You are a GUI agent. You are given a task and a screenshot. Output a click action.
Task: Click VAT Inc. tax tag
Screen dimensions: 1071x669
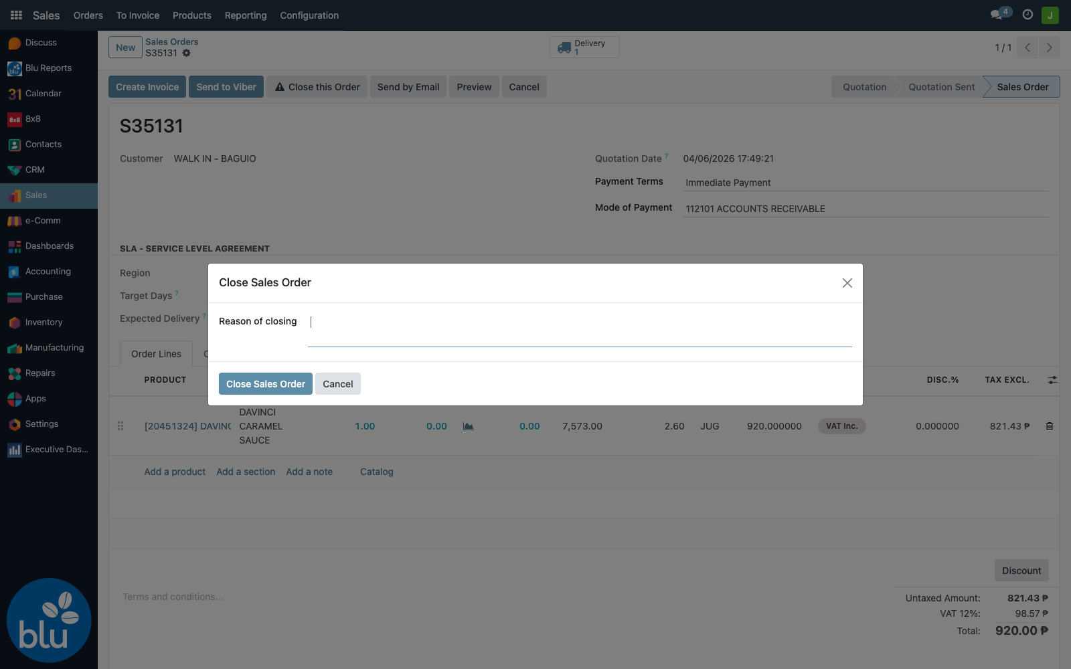pos(841,426)
